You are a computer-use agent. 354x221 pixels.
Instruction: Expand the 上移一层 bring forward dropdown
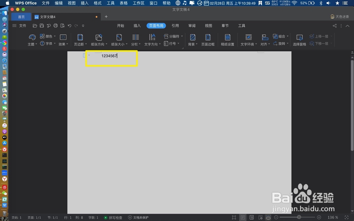(x=331, y=36)
